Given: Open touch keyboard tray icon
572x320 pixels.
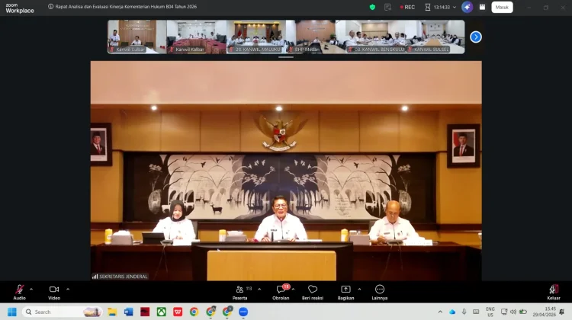Looking at the screenshot, I should coord(476,312).
